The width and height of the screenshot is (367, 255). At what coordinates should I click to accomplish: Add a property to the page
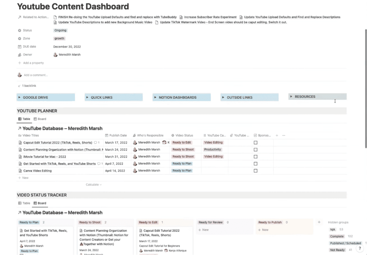click(31, 63)
